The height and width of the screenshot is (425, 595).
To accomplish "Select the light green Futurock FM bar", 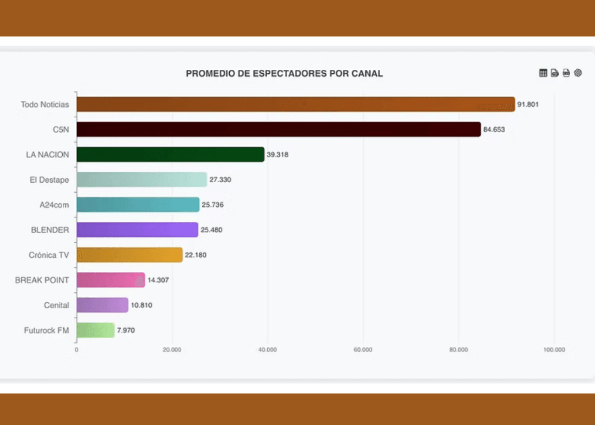I will pos(95,330).
